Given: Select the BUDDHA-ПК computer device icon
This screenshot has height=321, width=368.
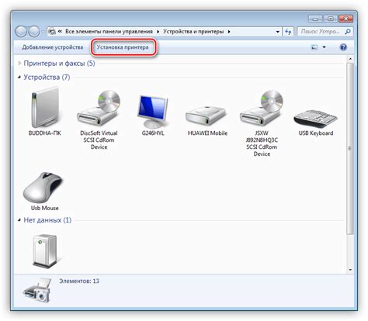Looking at the screenshot, I should [45, 108].
